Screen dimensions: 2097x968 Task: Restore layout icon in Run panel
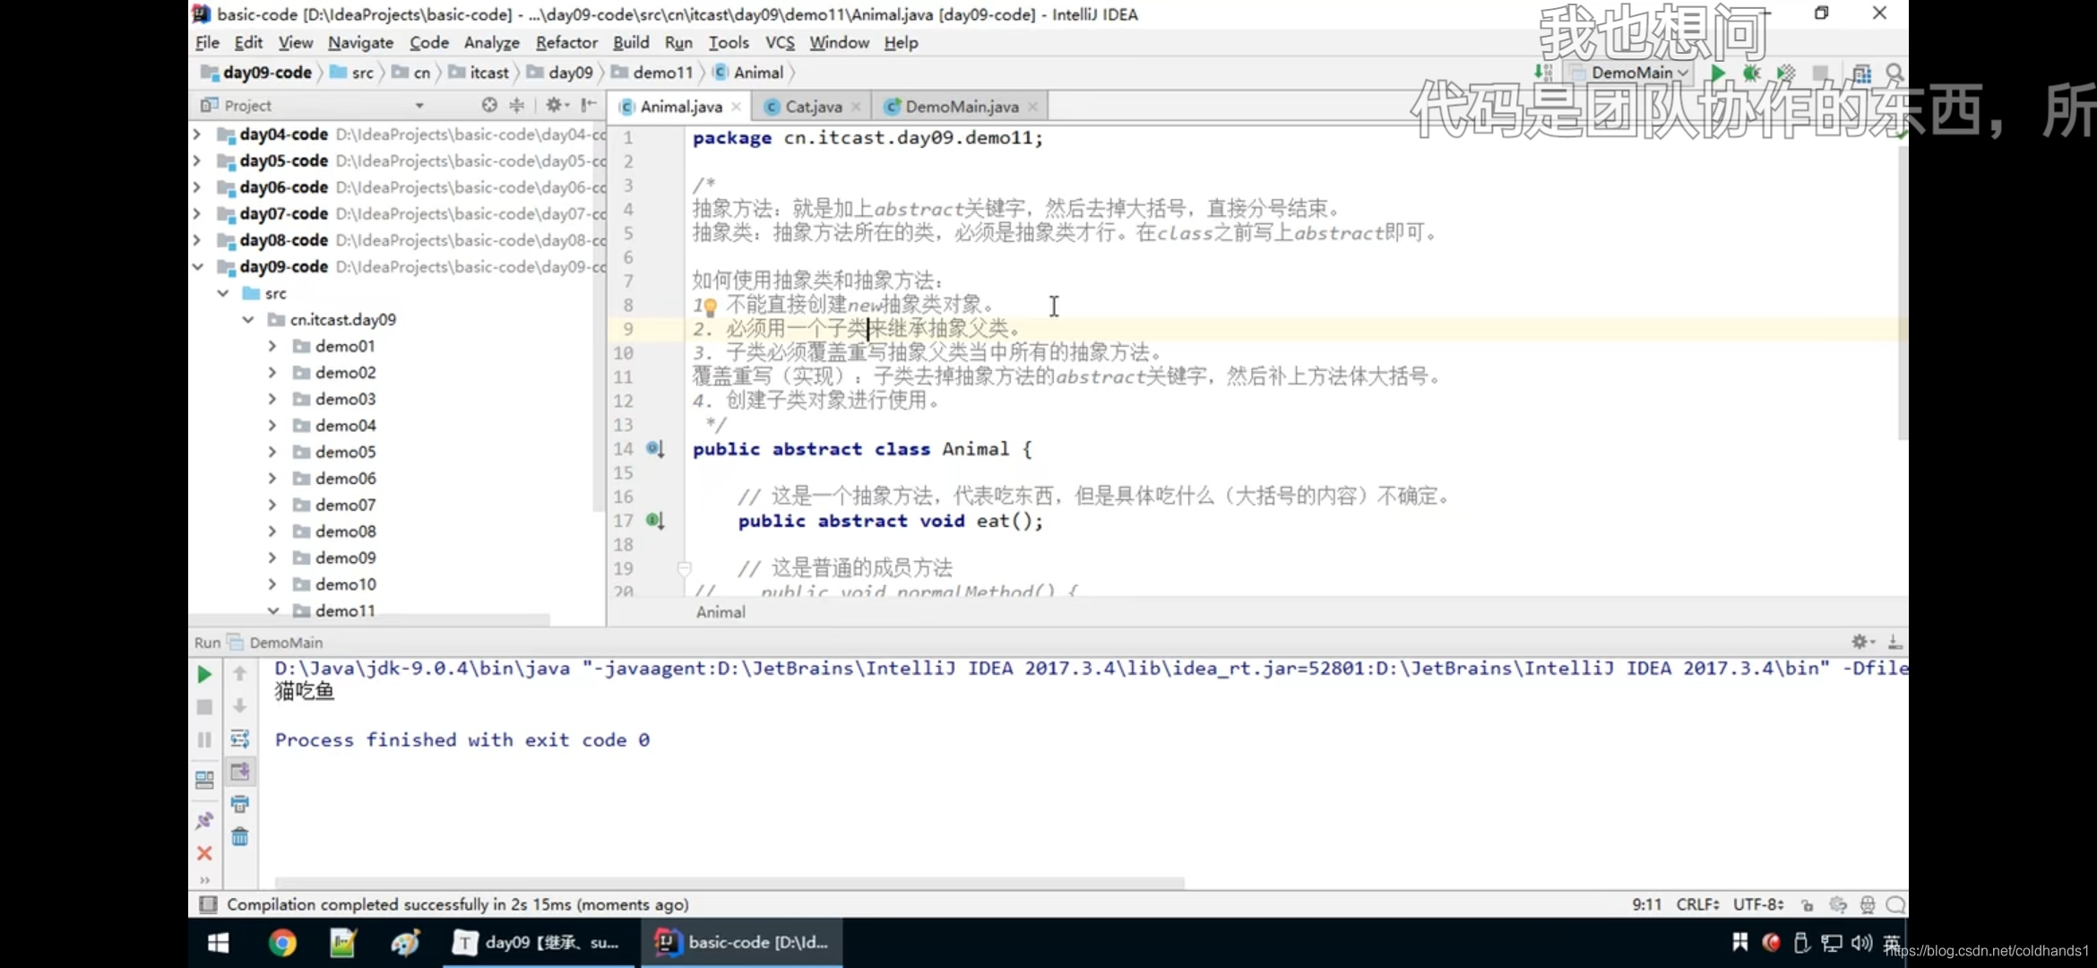(x=204, y=780)
